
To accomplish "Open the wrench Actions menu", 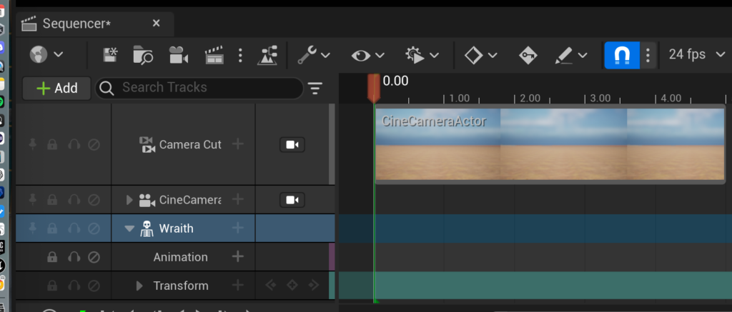I will pos(314,55).
